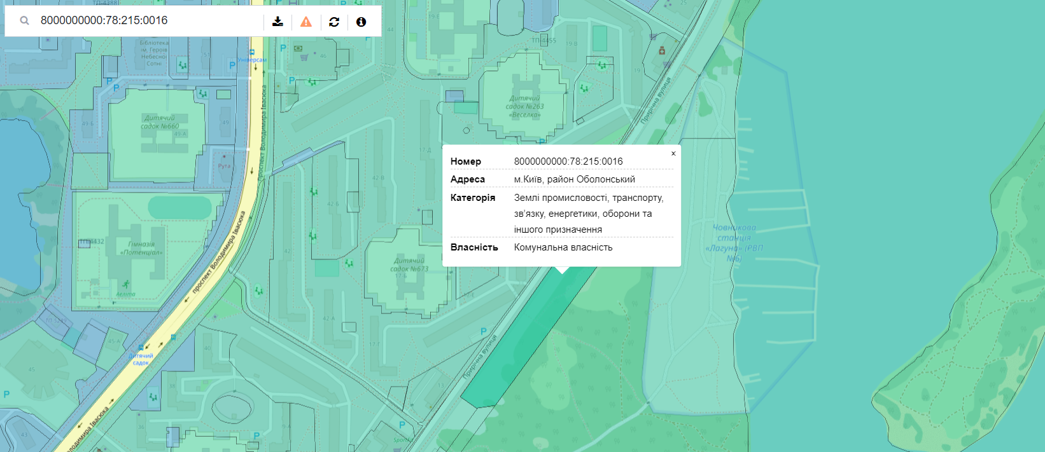Click Гімназія «Потенціал» building label
This screenshot has height=452, width=1045.
click(141, 248)
